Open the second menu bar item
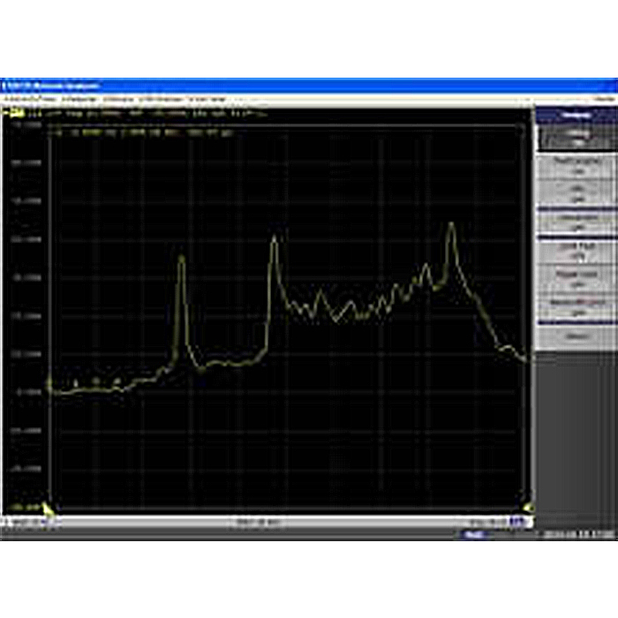Image resolution: width=618 pixels, height=618 pixels. pos(79,99)
